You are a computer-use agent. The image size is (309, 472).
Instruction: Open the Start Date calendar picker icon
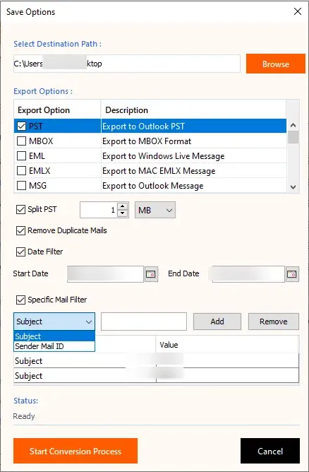coord(151,274)
